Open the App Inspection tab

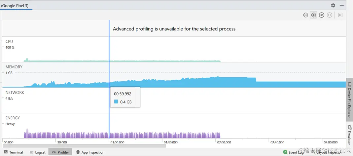[90, 152]
